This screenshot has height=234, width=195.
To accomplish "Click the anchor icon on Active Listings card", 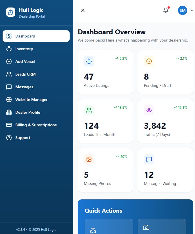I will click(x=89, y=61).
